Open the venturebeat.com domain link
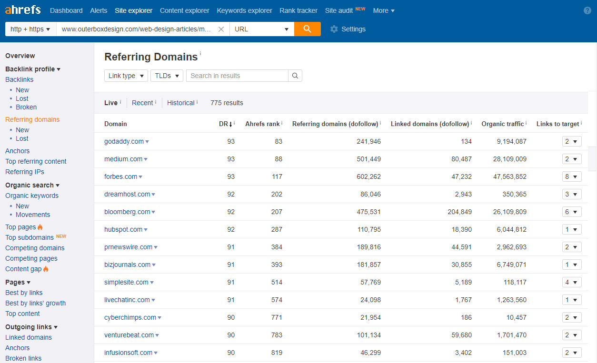Image resolution: width=597 pixels, height=363 pixels. (129, 335)
